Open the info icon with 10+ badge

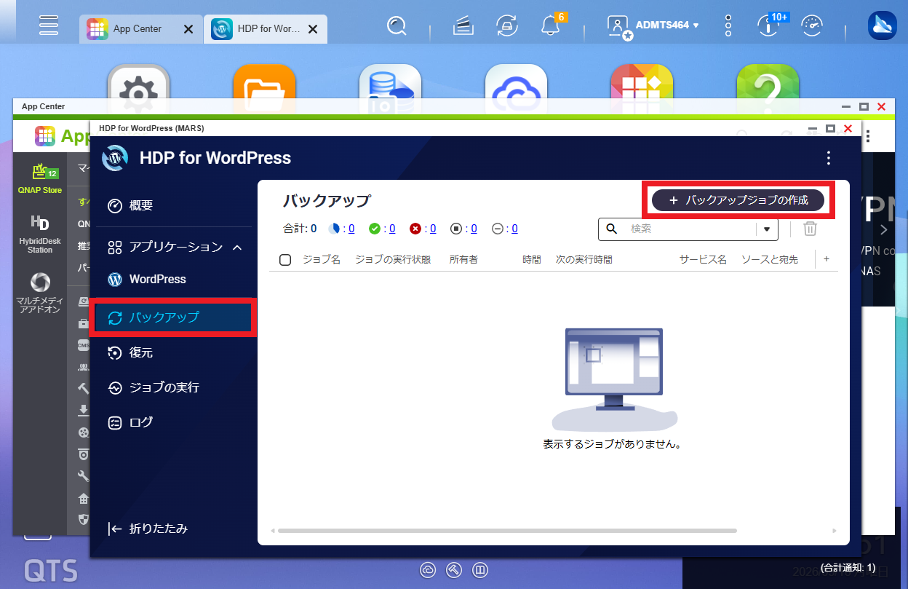click(767, 27)
